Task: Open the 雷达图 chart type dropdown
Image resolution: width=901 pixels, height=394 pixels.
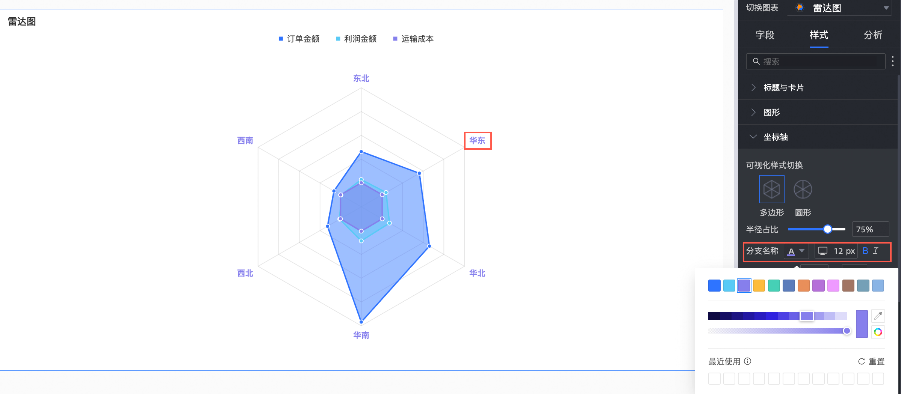Action: pos(844,8)
